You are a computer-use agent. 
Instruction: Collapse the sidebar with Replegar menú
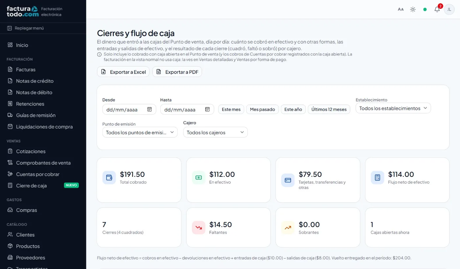click(x=26, y=28)
